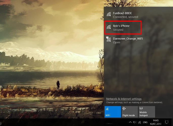
Task: Select the FunBox2-B8DE network
Action: click(138, 15)
